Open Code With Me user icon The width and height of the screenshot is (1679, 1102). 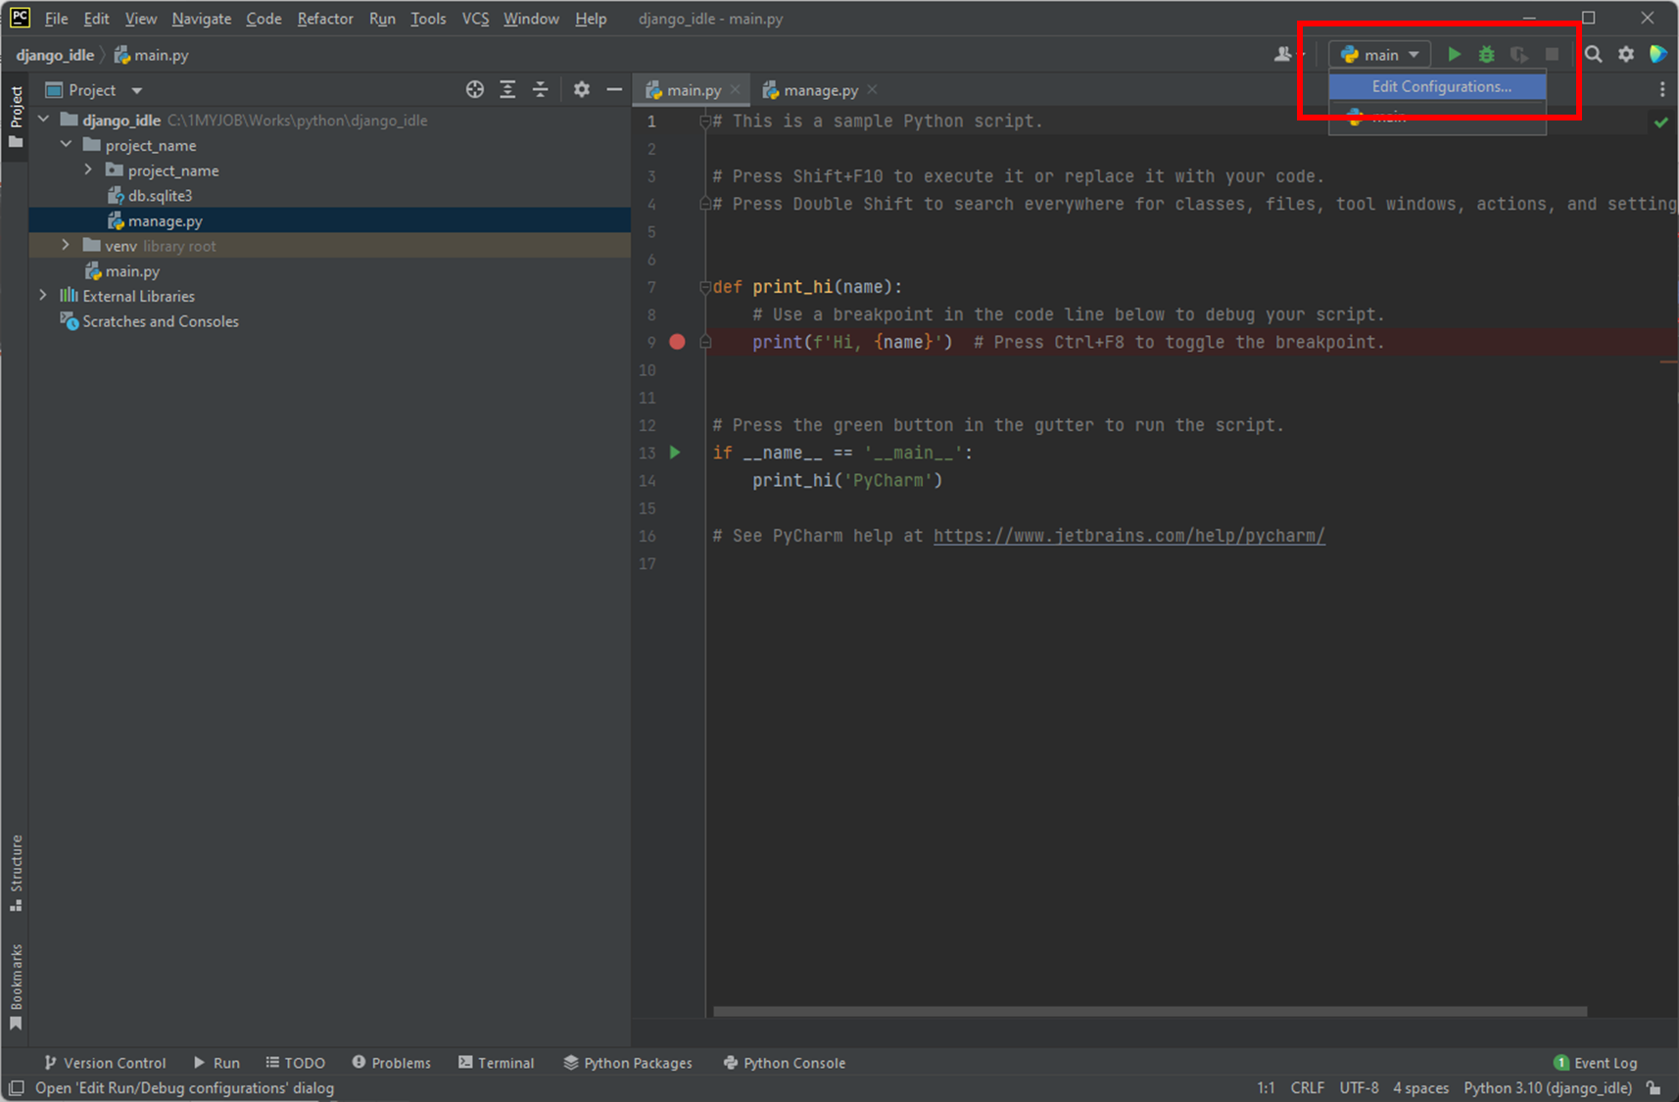pos(1283,55)
